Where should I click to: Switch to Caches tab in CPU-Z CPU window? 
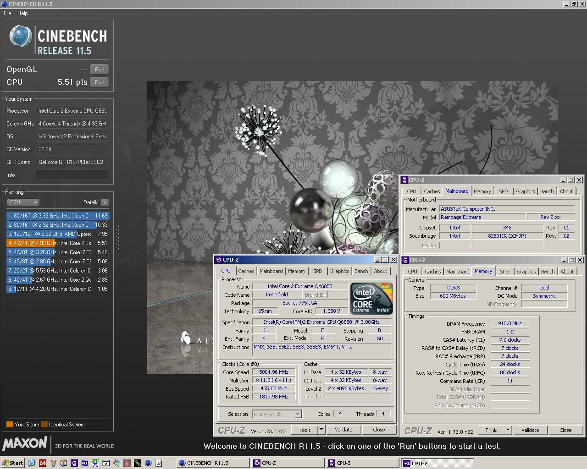click(x=246, y=271)
